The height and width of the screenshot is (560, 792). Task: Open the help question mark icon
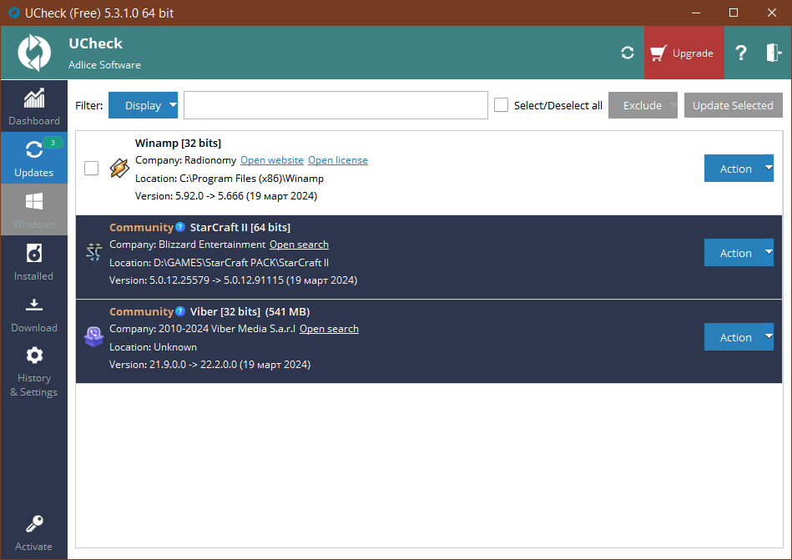click(x=740, y=53)
